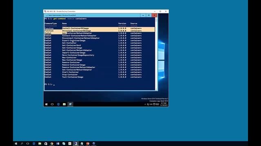Click the Get-ContainerHost entry

[x=72, y=45]
